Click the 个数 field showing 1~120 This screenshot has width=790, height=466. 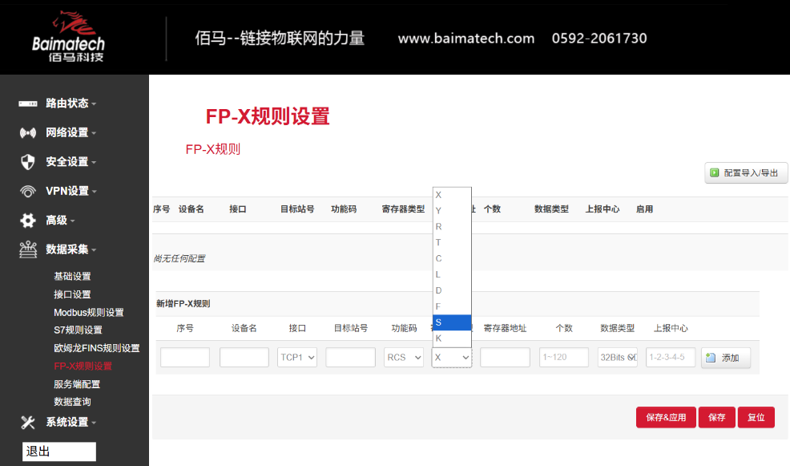point(564,357)
